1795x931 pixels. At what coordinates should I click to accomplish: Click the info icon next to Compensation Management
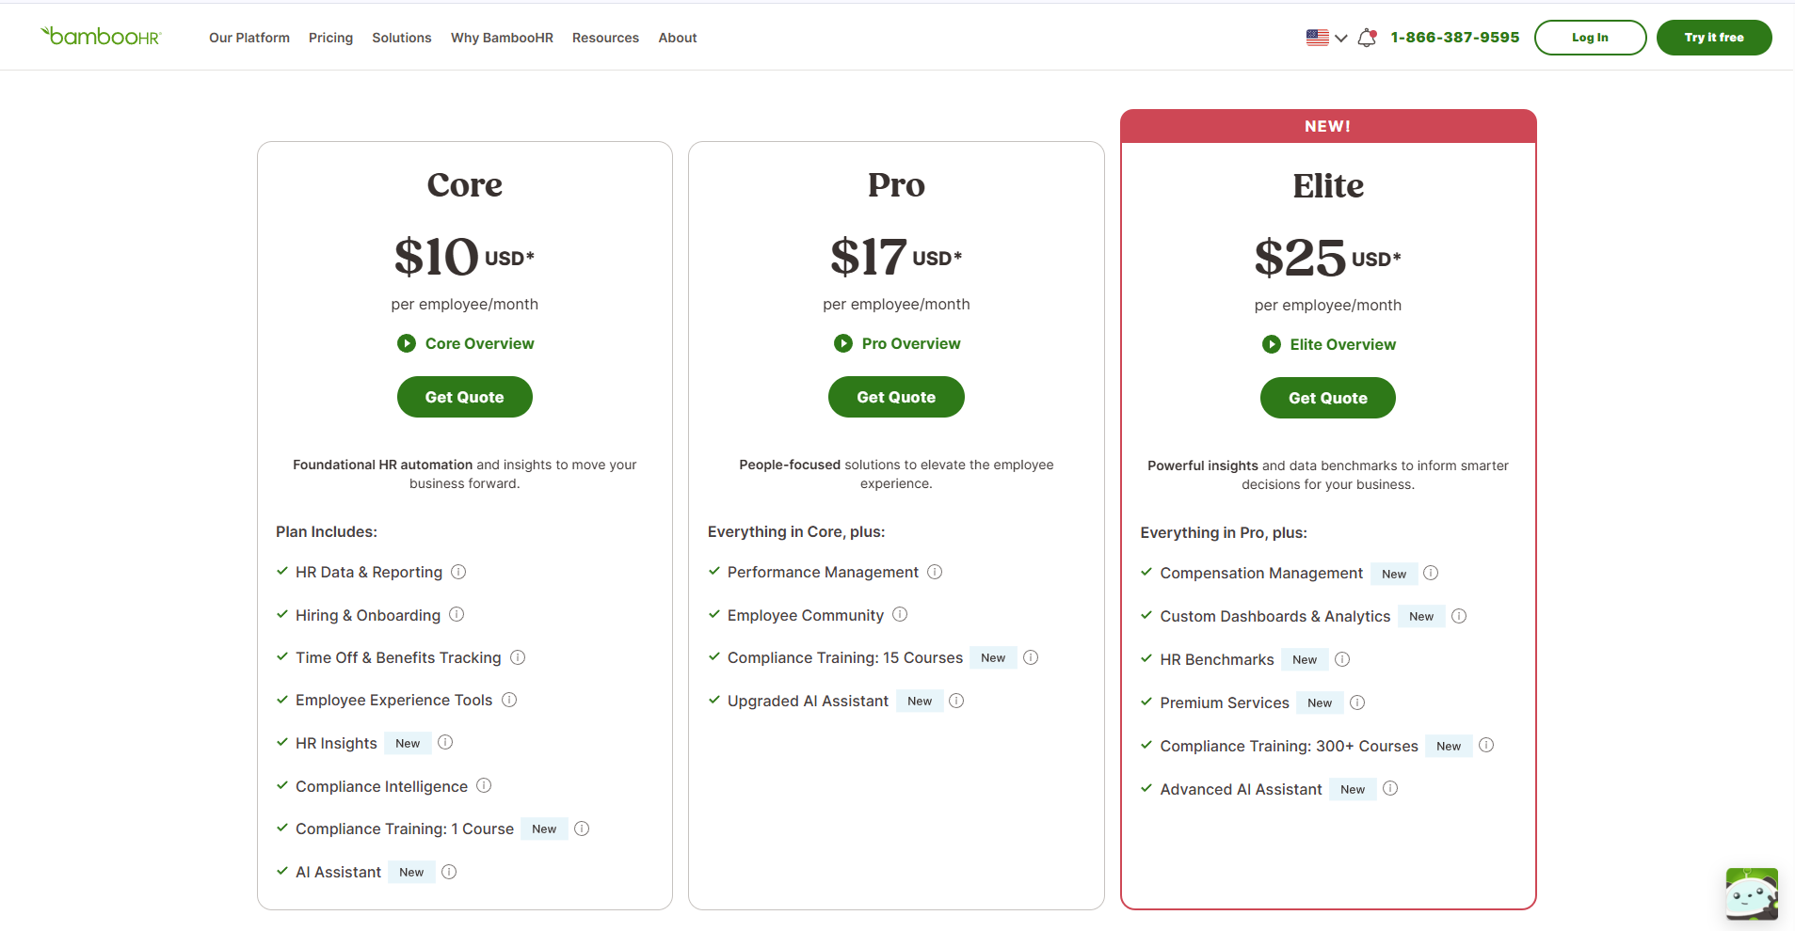1430,573
